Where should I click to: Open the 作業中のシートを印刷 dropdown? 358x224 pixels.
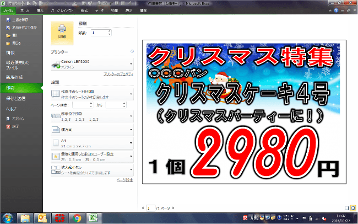click(x=92, y=94)
